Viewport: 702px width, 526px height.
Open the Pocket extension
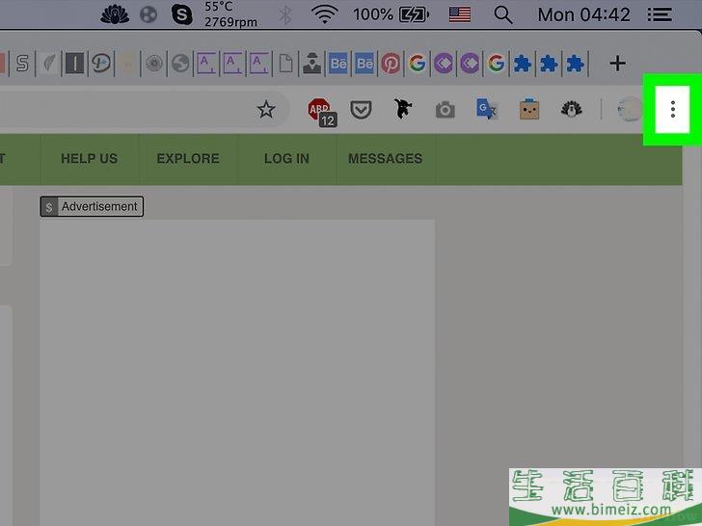point(360,111)
